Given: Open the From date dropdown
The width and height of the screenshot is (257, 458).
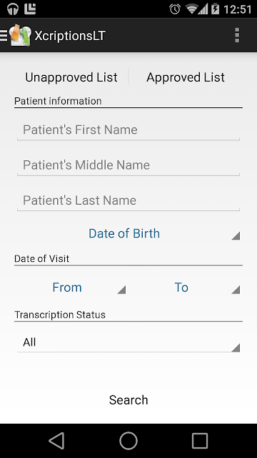Looking at the screenshot, I should click(x=71, y=288).
